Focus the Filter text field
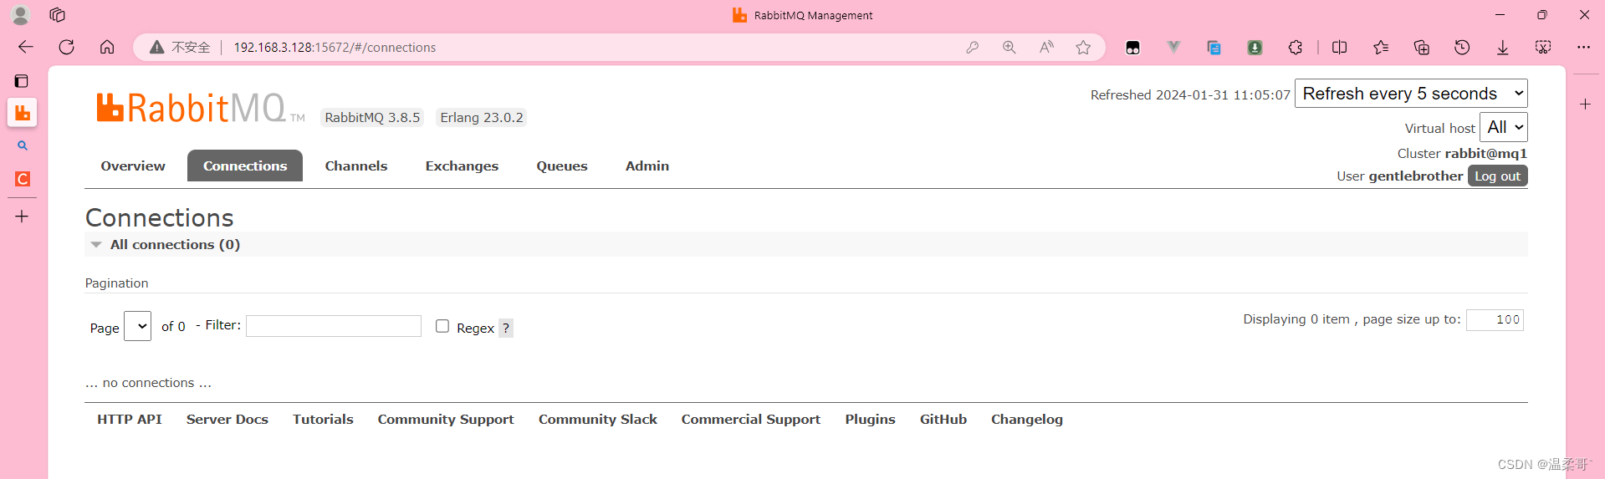The height and width of the screenshot is (479, 1605). (334, 326)
